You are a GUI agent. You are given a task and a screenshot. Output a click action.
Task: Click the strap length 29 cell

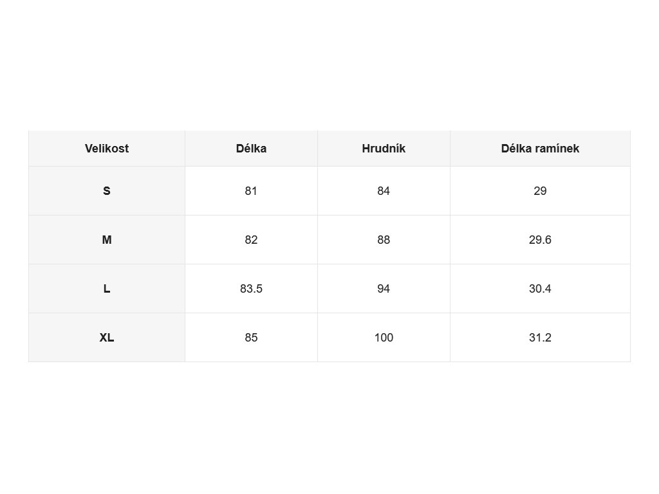[x=540, y=190]
